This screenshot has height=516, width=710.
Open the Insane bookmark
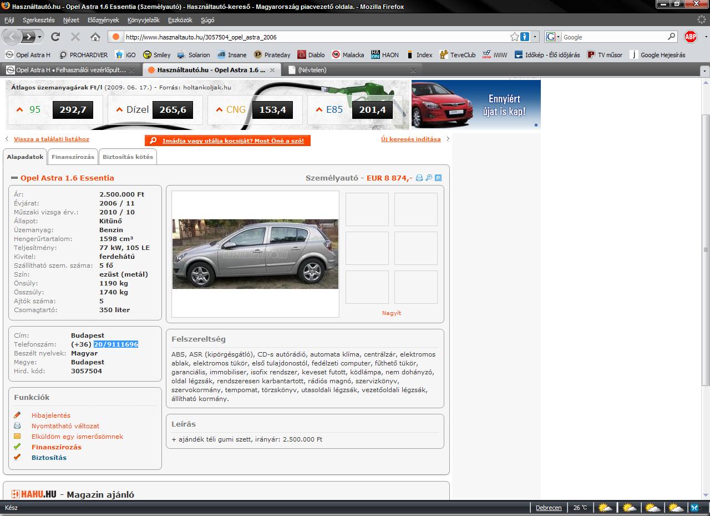tap(232, 55)
